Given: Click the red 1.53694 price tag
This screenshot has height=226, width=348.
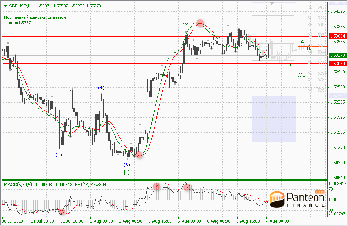Looking at the screenshot, I should [337, 36].
